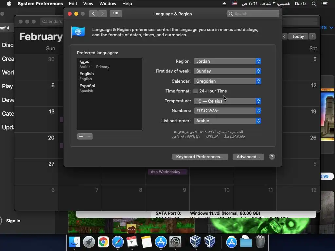Open Safari from the Dock
Image resolution: width=335 pixels, height=251 pixels.
tap(117, 242)
